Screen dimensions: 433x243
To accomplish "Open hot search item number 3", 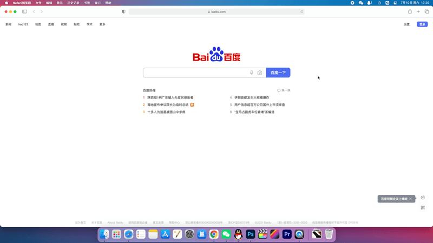I will click(x=166, y=112).
